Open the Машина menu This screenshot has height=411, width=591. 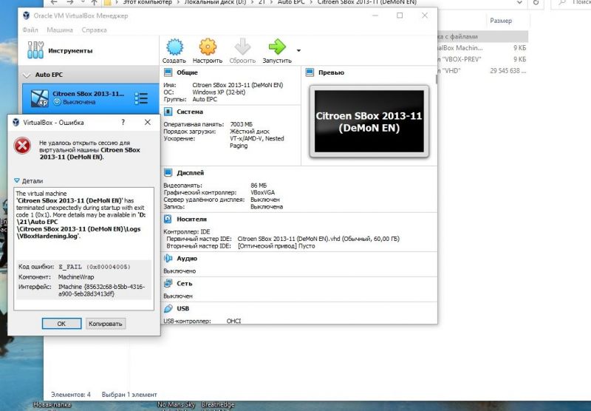click(60, 30)
